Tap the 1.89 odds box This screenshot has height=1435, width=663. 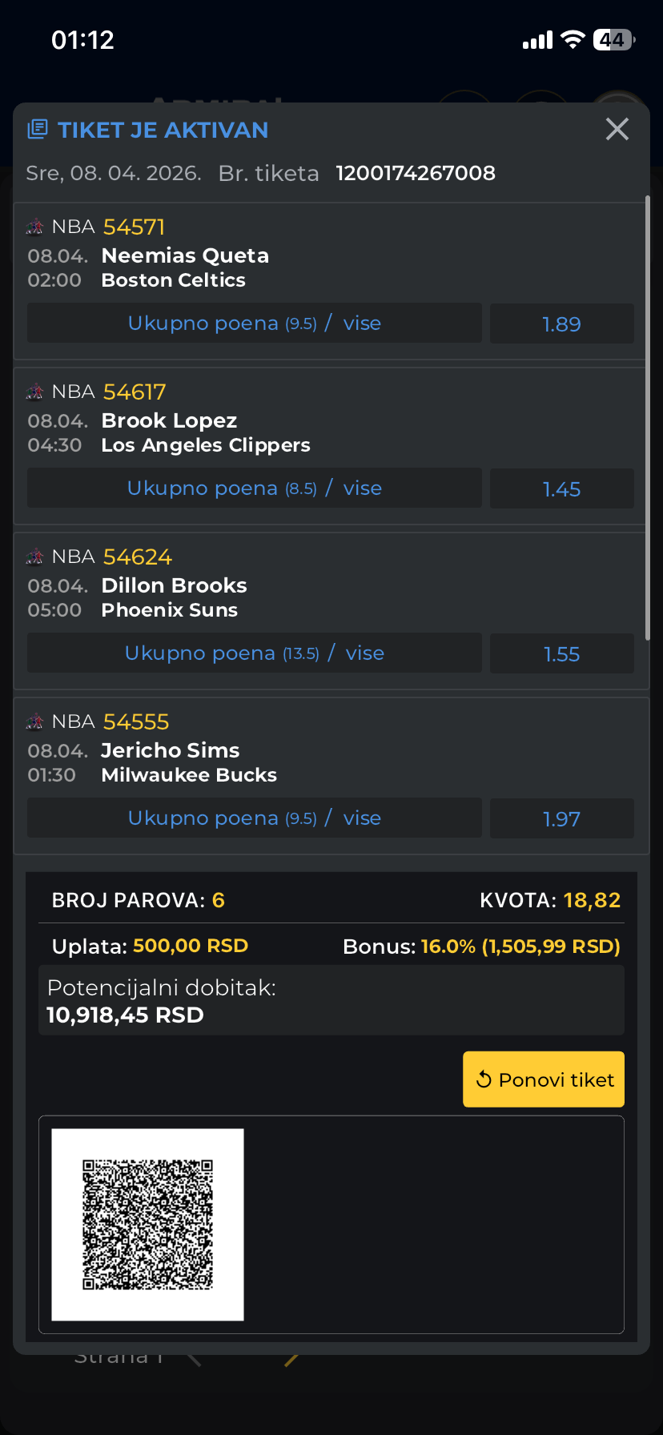coord(561,324)
